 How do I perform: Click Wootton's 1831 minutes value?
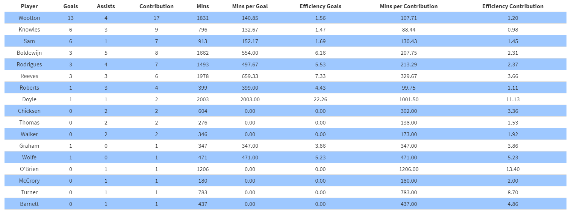[x=203, y=18]
